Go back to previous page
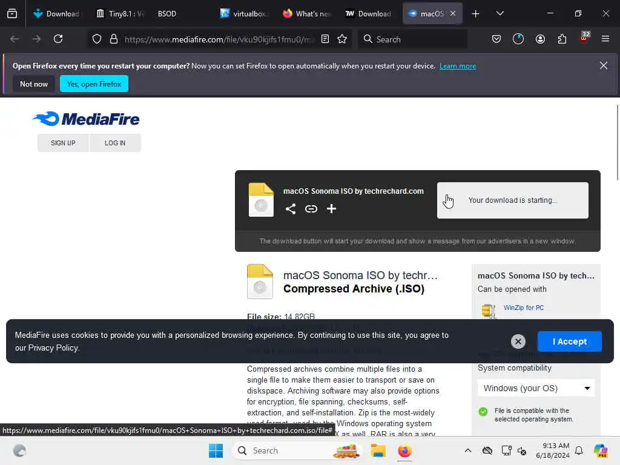620x465 pixels. click(15, 39)
